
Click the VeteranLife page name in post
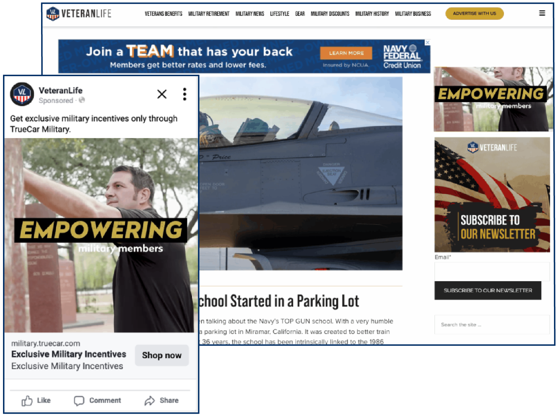[x=60, y=90]
